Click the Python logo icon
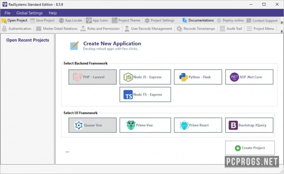284x174 pixels. [x=183, y=77]
